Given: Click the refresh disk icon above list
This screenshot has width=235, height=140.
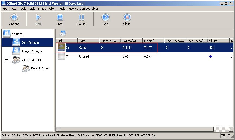Looking at the screenshot, I should pos(63,33).
